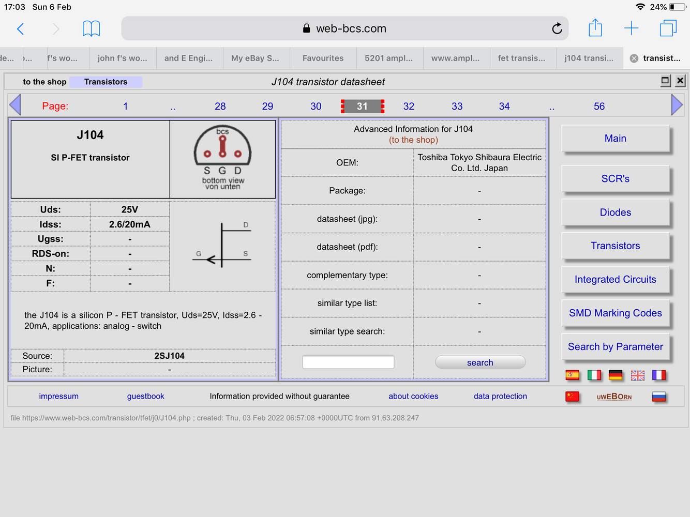
Task: Open the impressum link
Action: pyautogui.click(x=59, y=396)
